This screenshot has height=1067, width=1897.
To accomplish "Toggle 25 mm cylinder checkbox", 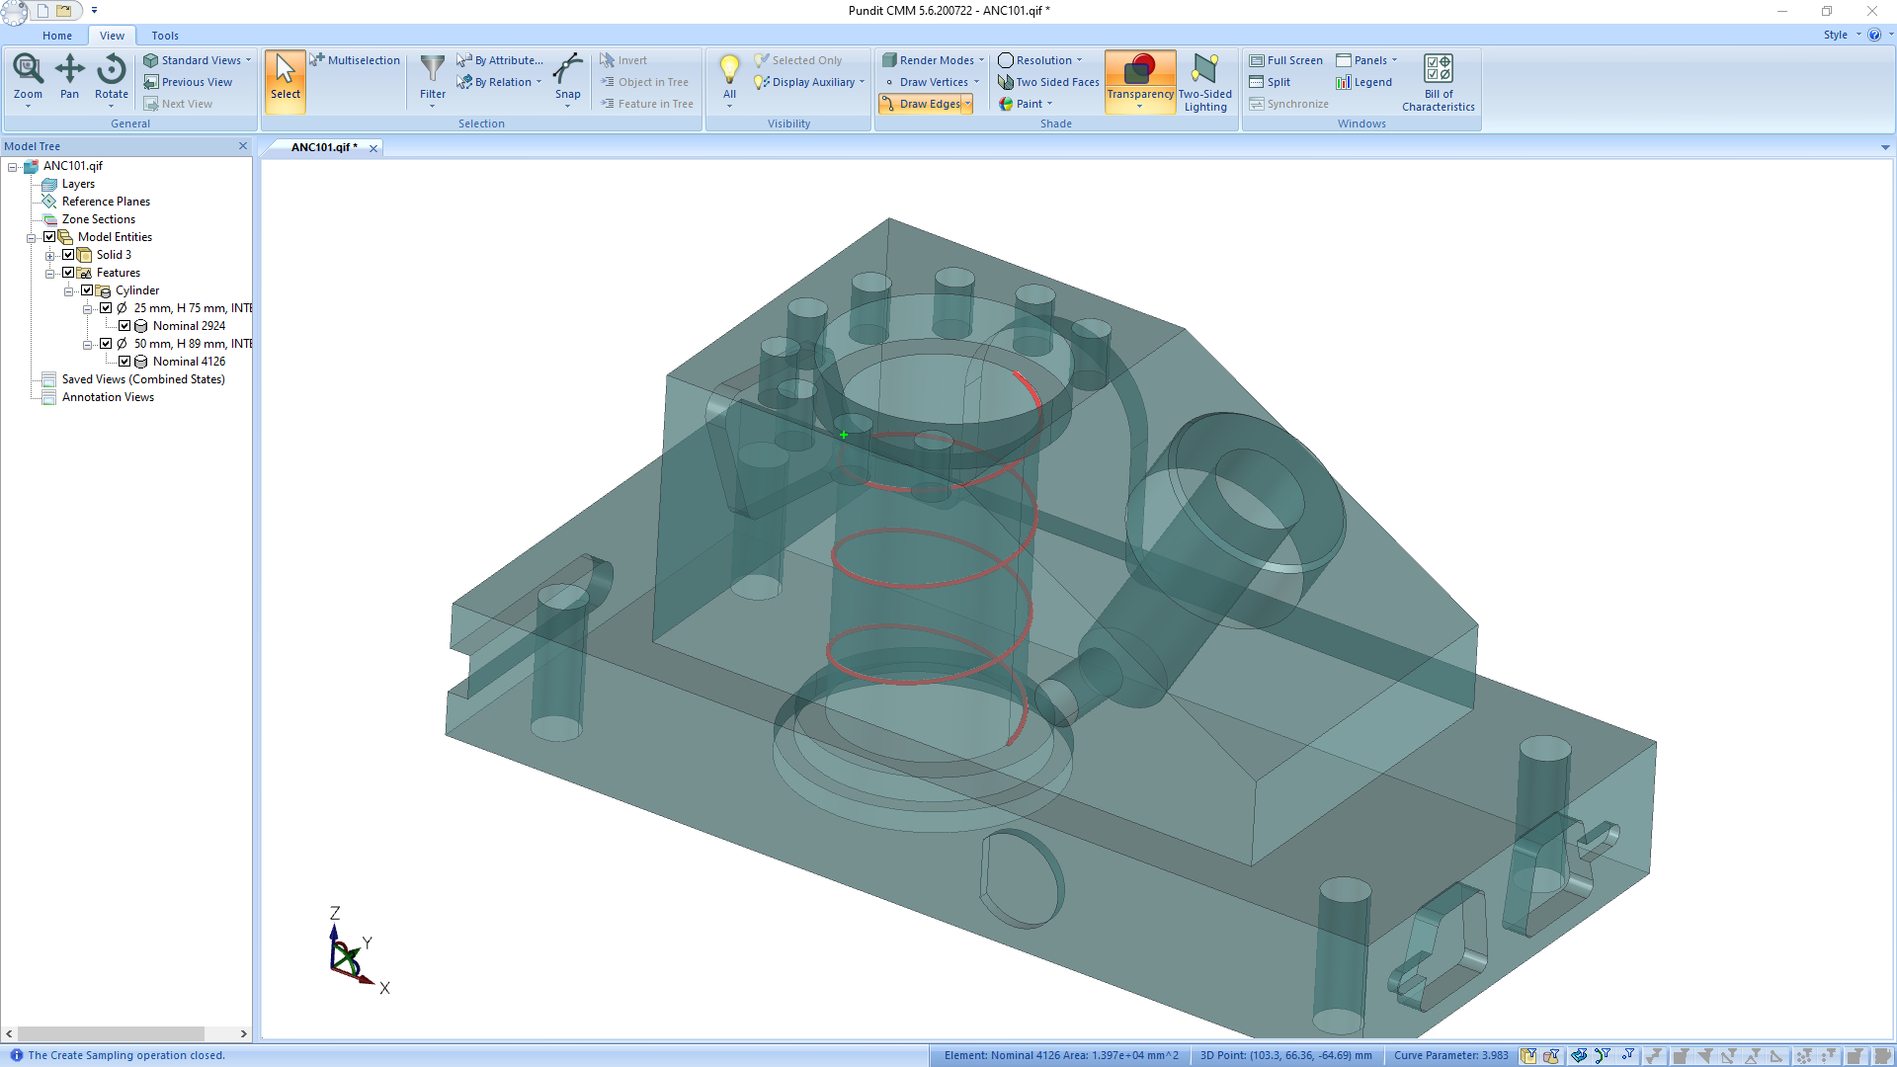I will click(106, 308).
